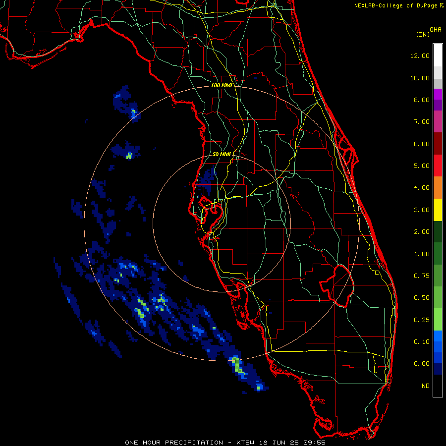Select the black ND swatch in legend
This screenshot has height=446, width=446.
pyautogui.click(x=438, y=386)
